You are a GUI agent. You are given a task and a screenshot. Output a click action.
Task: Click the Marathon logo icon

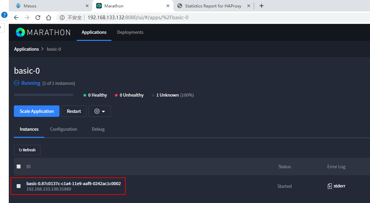(20, 32)
